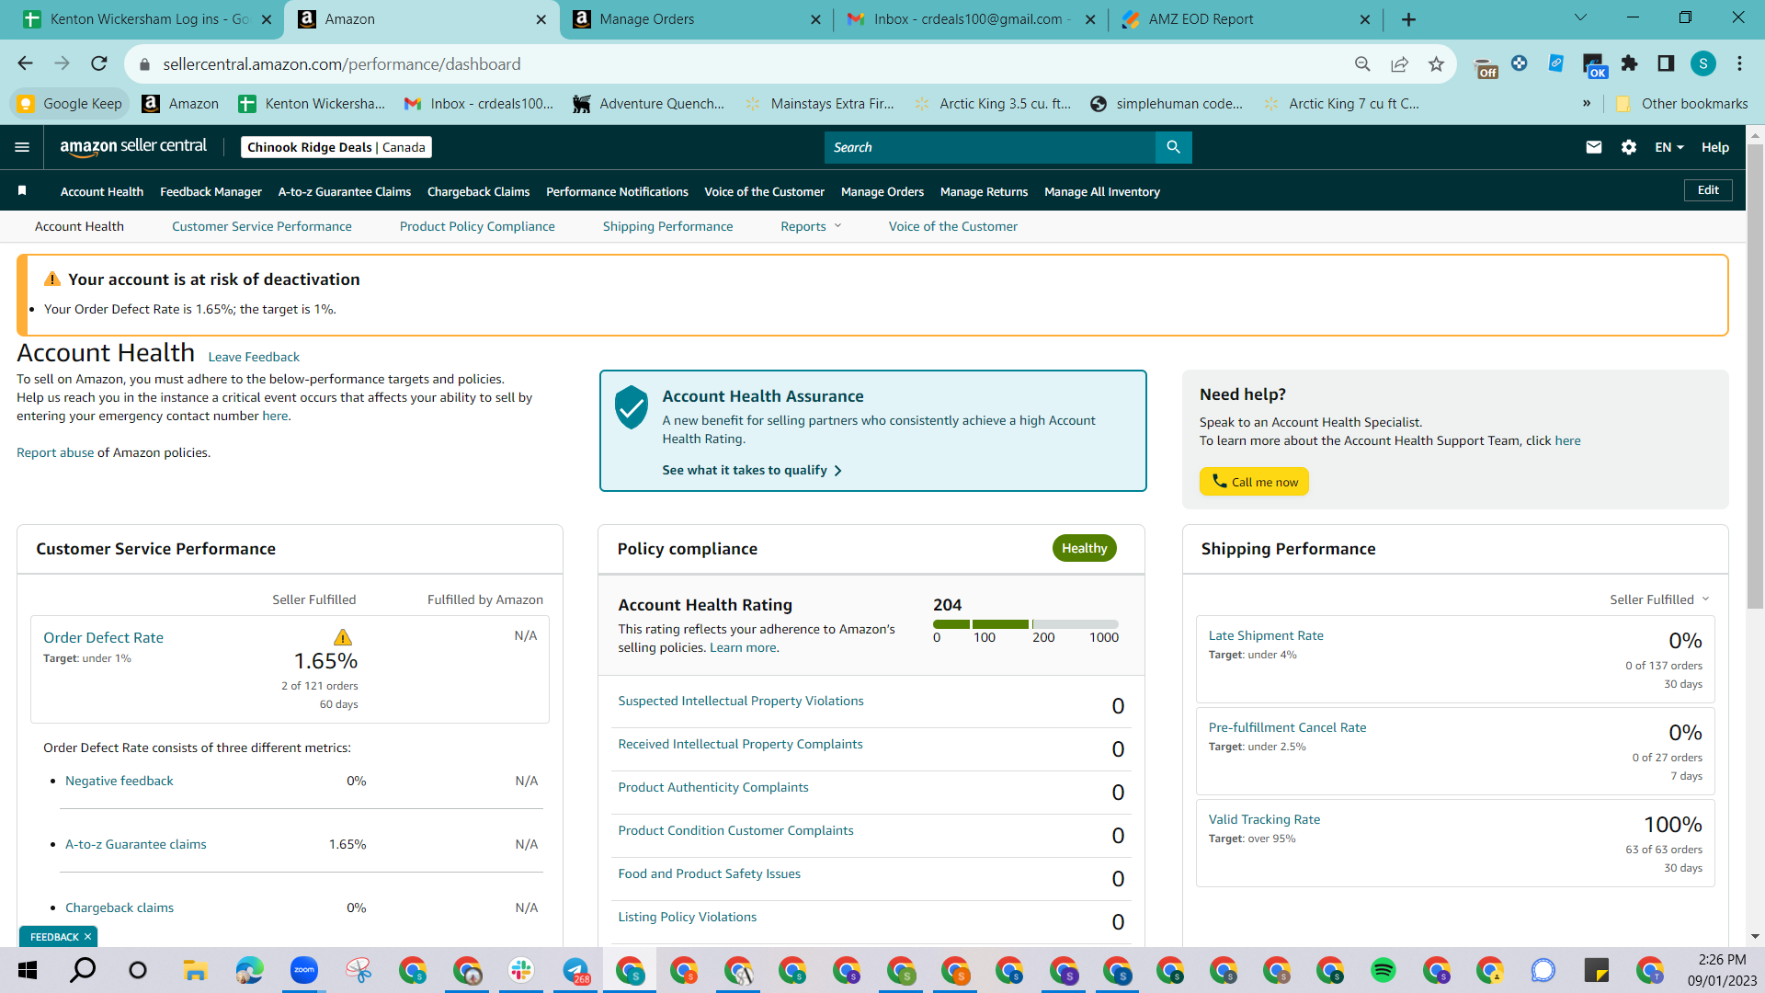Expand the Reports dropdown
1765x993 pixels.
[811, 226]
